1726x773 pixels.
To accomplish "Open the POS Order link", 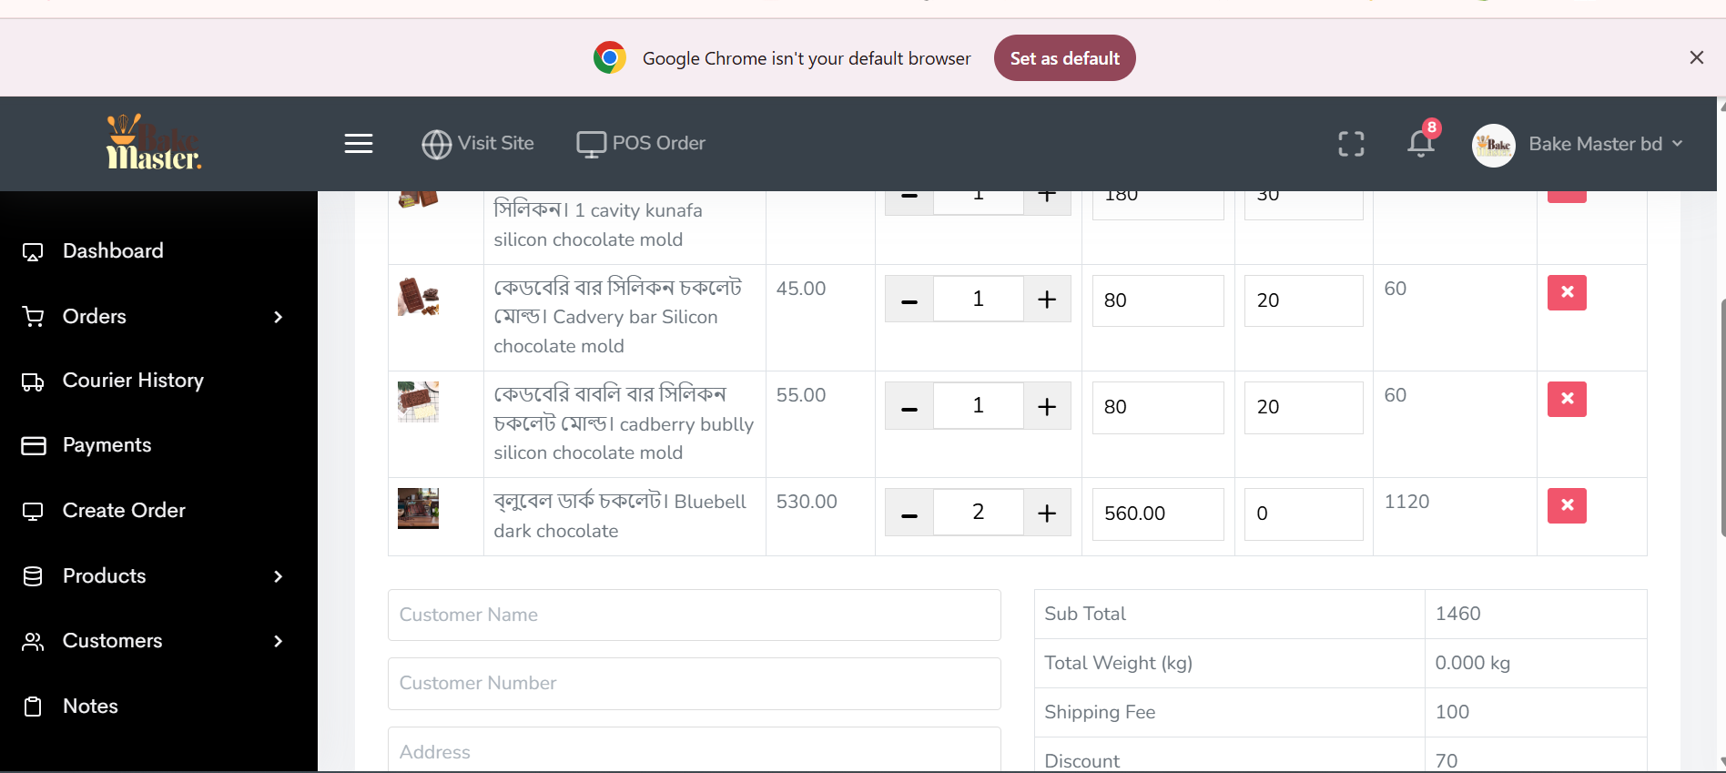I will [x=642, y=143].
